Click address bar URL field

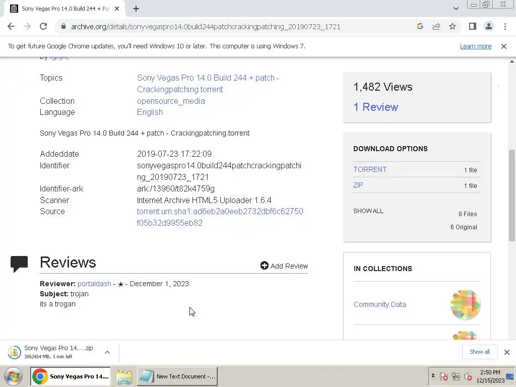point(206,27)
